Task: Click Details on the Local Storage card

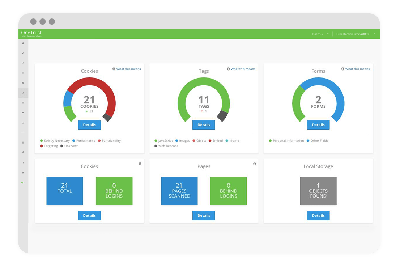Action: [x=318, y=215]
